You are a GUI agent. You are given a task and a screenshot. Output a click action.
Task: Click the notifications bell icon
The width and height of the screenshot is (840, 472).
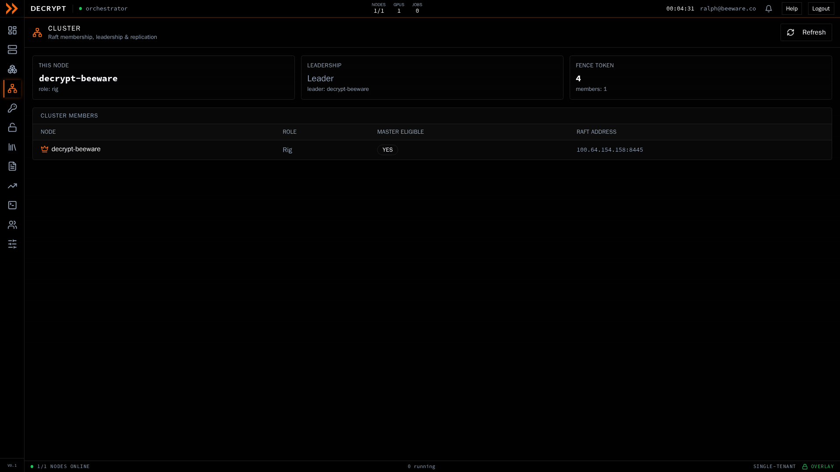pos(769,8)
